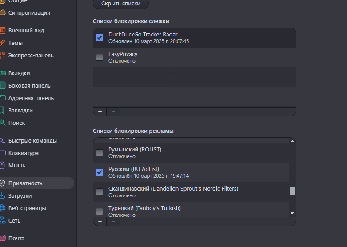Enable Румынский (ROLIST) checkbox

(x=100, y=153)
